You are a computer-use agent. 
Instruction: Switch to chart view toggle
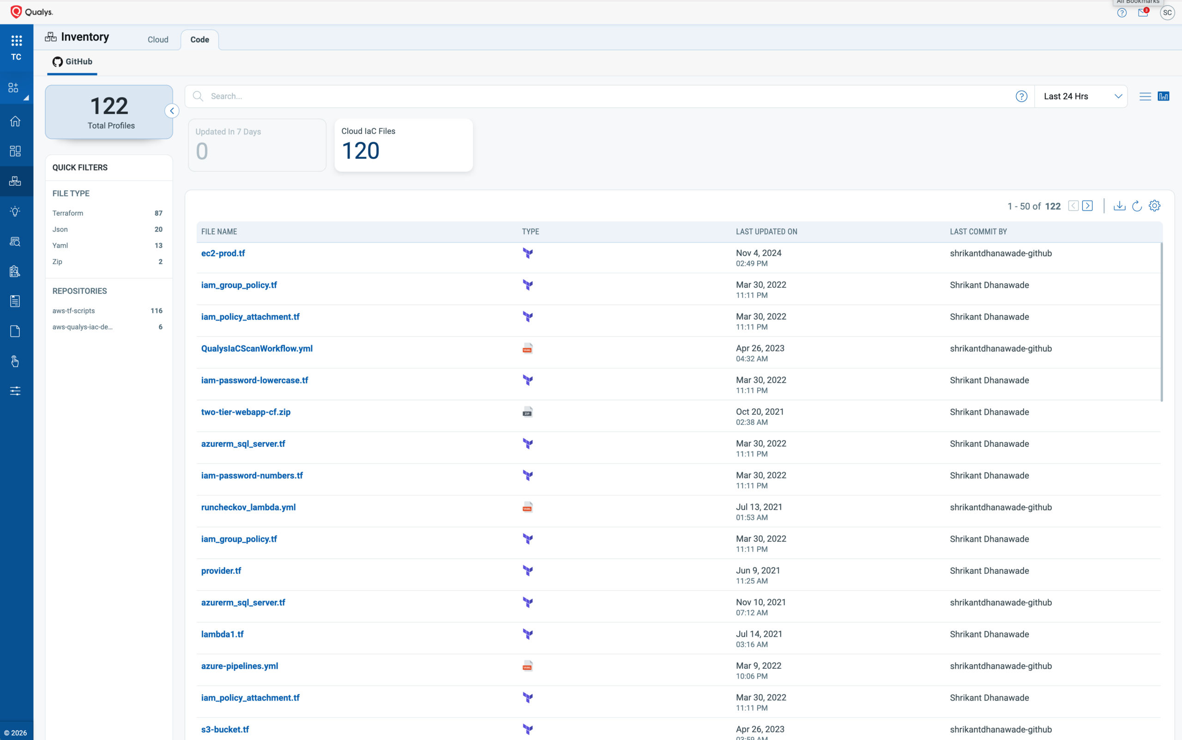1163,97
